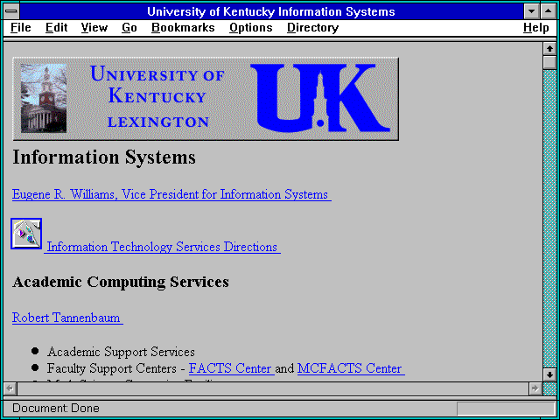560x420 pixels.
Task: Open the Edit menu
Action: point(56,28)
